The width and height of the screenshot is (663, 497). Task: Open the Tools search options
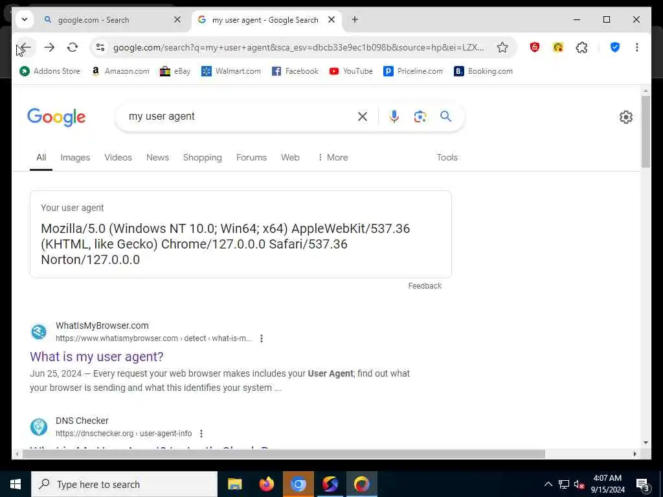coord(447,157)
